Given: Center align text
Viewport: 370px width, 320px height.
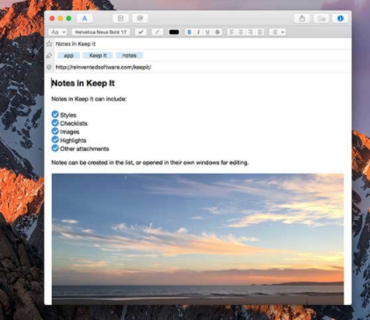Looking at the screenshot, I should [x=241, y=33].
